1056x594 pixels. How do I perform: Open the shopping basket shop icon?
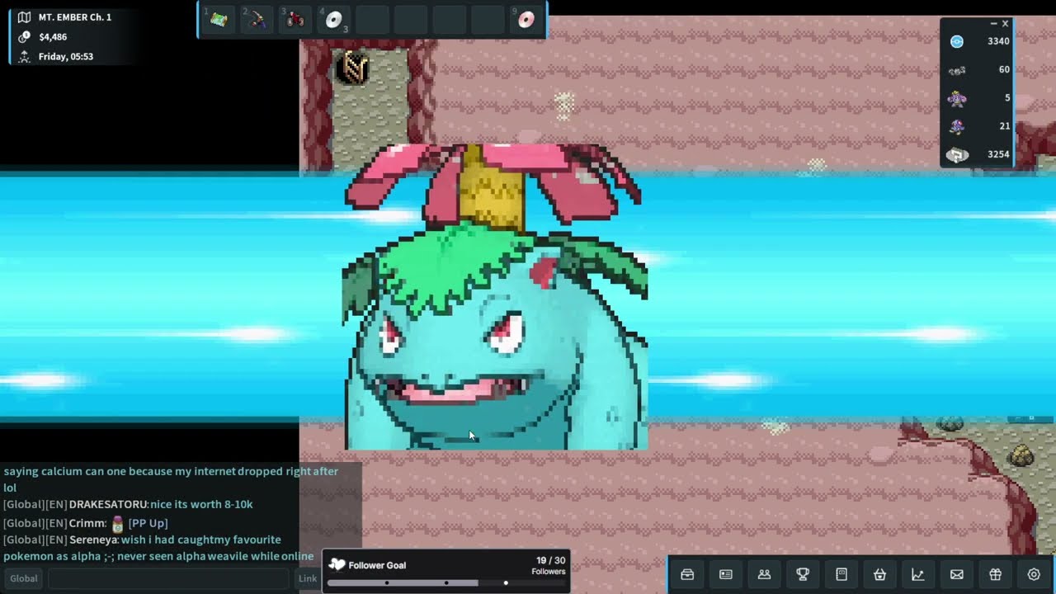[x=879, y=574]
